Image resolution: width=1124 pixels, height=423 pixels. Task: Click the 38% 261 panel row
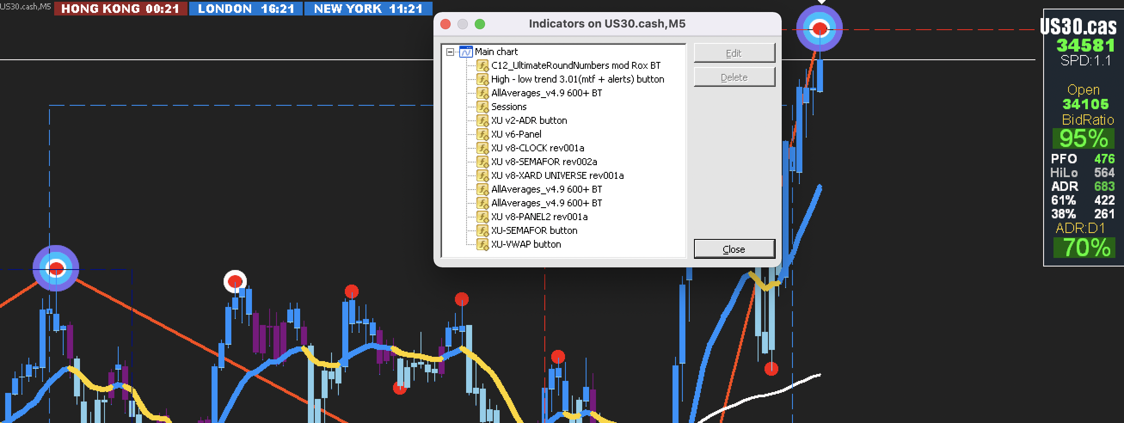tap(1083, 214)
